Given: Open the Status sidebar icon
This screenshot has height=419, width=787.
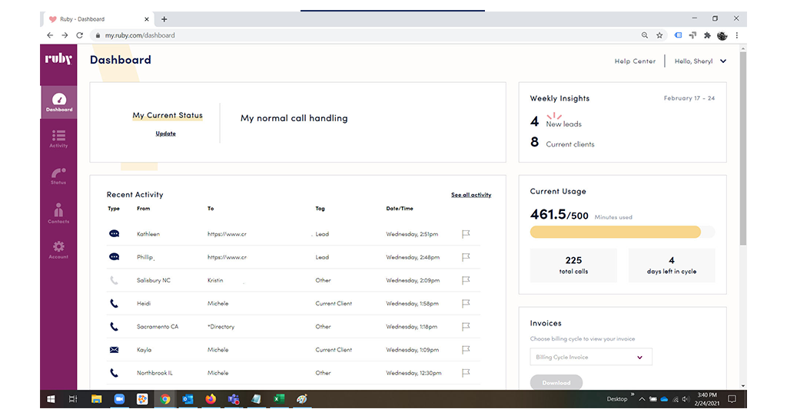Looking at the screenshot, I should pyautogui.click(x=58, y=176).
